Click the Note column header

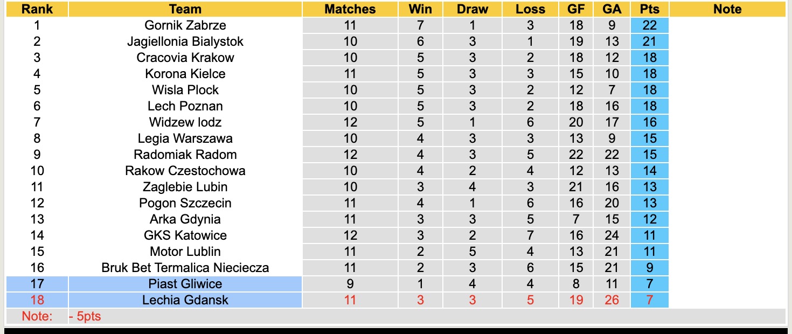[727, 9]
